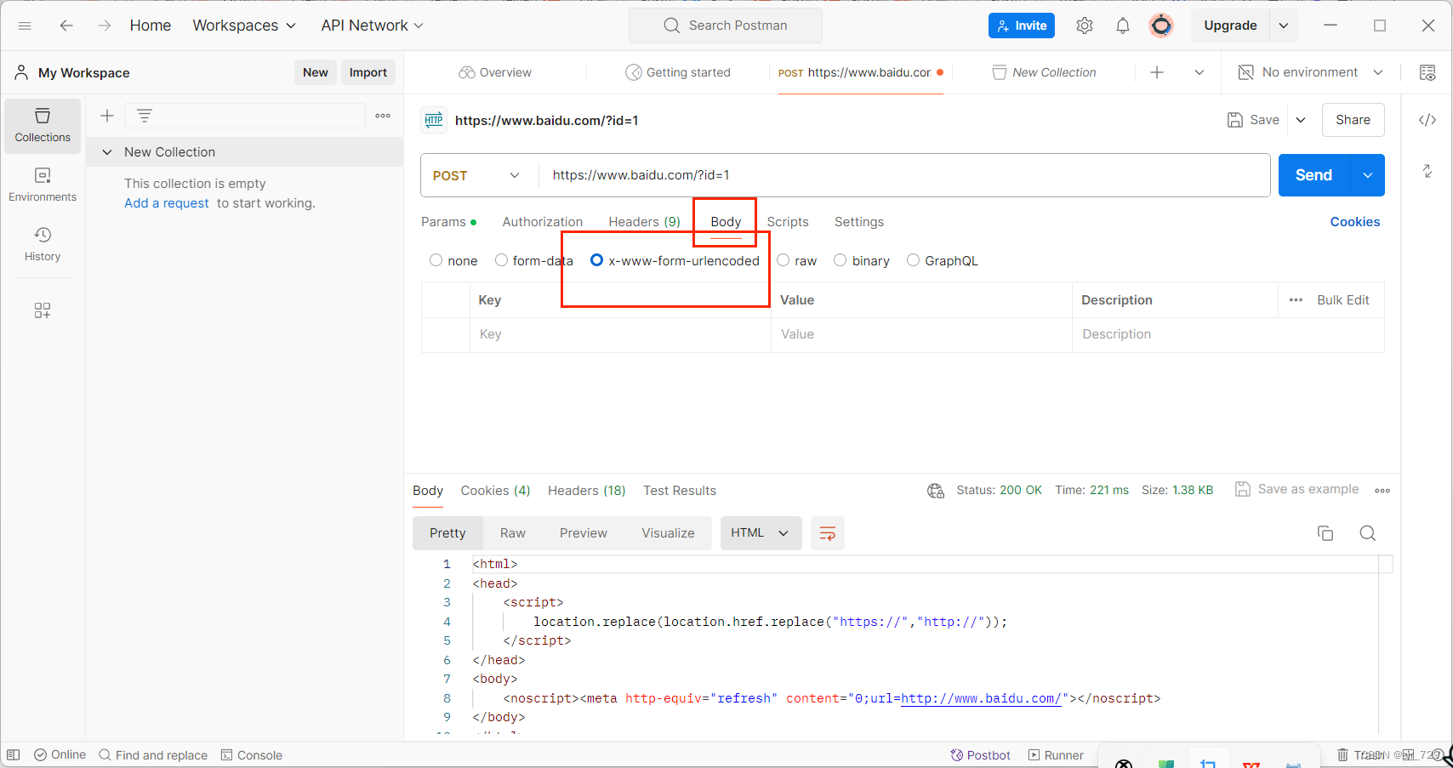Viewport: 1453px width, 768px height.
Task: Open the tabs list chevron
Action: tap(1199, 72)
